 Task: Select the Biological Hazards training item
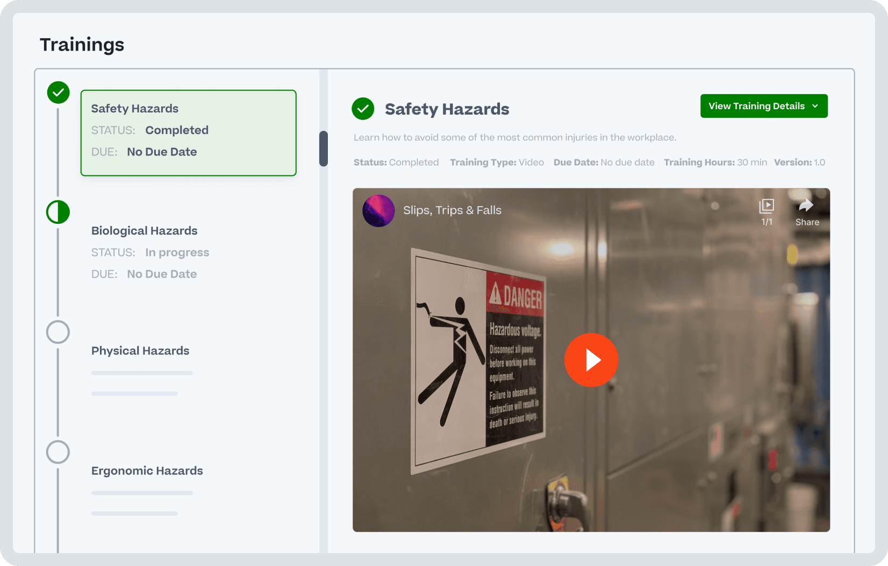point(144,231)
